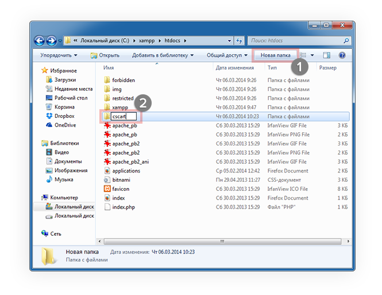382x295 pixels.
Task: Open OneDrive in the sidebar
Action: [x=65, y=125]
